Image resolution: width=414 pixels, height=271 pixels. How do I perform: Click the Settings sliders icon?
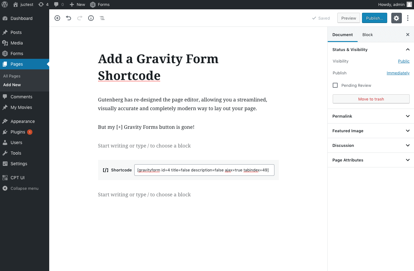[5, 164]
